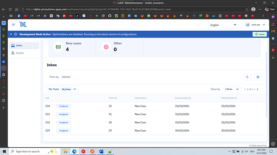This screenshot has height=155, width=277.
Task: Open the GitHub bookmark
Action: click(x=110, y=16)
